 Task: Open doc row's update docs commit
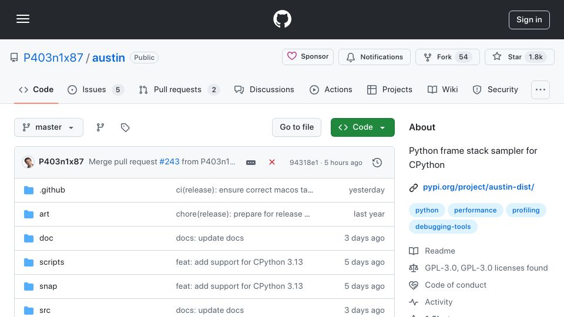[210, 238]
